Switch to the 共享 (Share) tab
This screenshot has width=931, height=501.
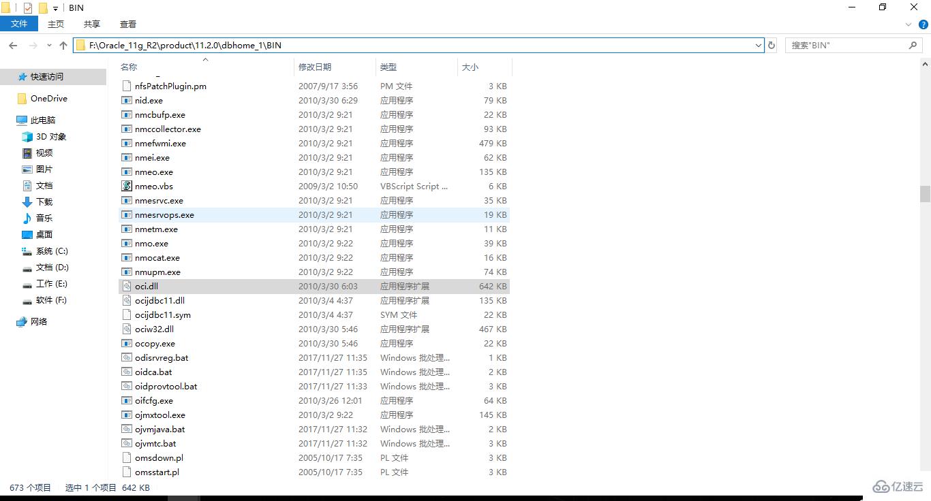coord(92,24)
